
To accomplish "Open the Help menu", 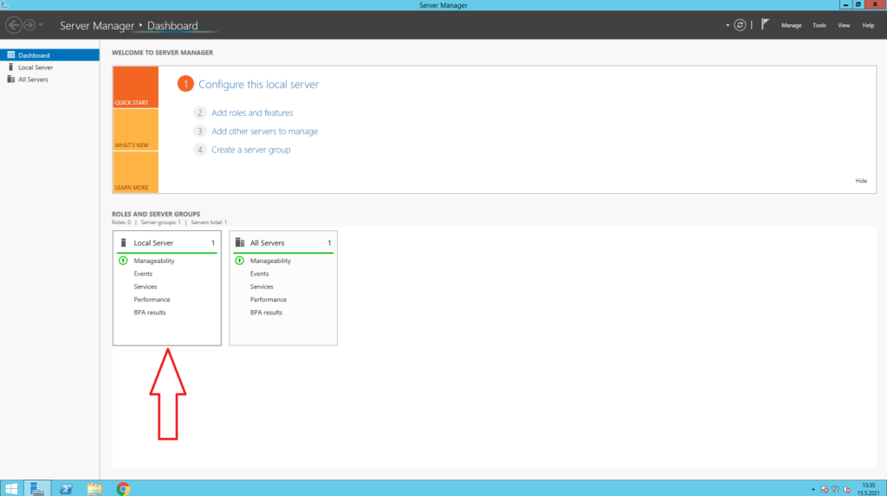I will [868, 25].
